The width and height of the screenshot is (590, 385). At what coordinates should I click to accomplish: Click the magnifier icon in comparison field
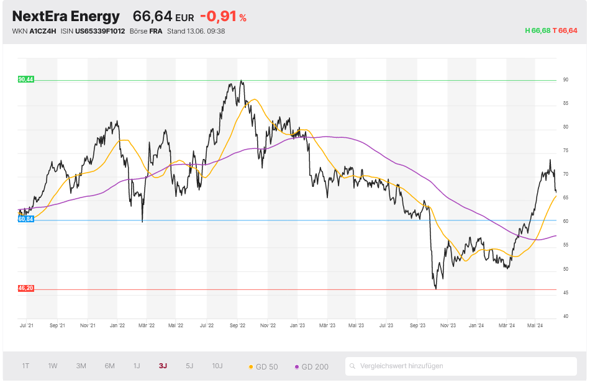[x=353, y=366]
